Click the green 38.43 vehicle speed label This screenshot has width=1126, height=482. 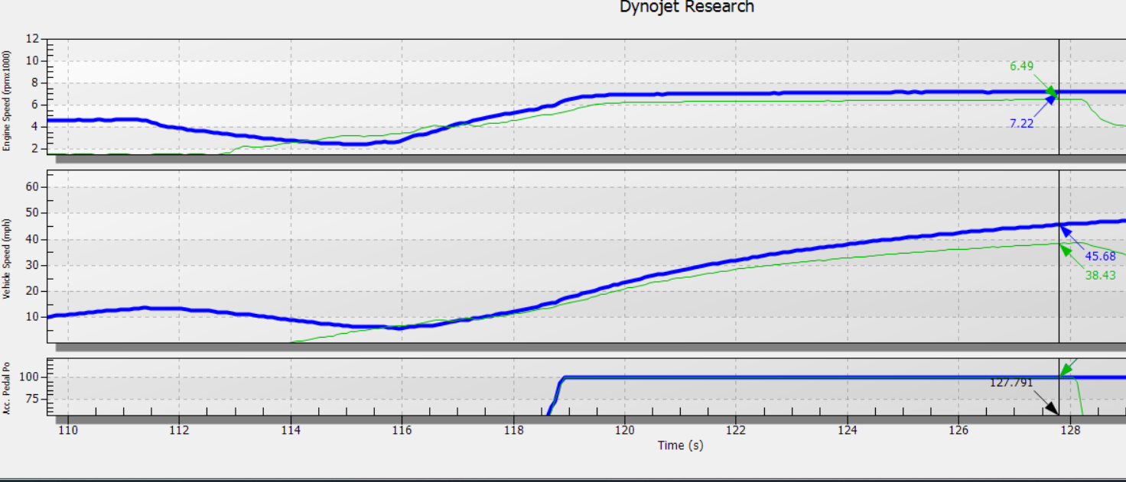coord(1100,275)
